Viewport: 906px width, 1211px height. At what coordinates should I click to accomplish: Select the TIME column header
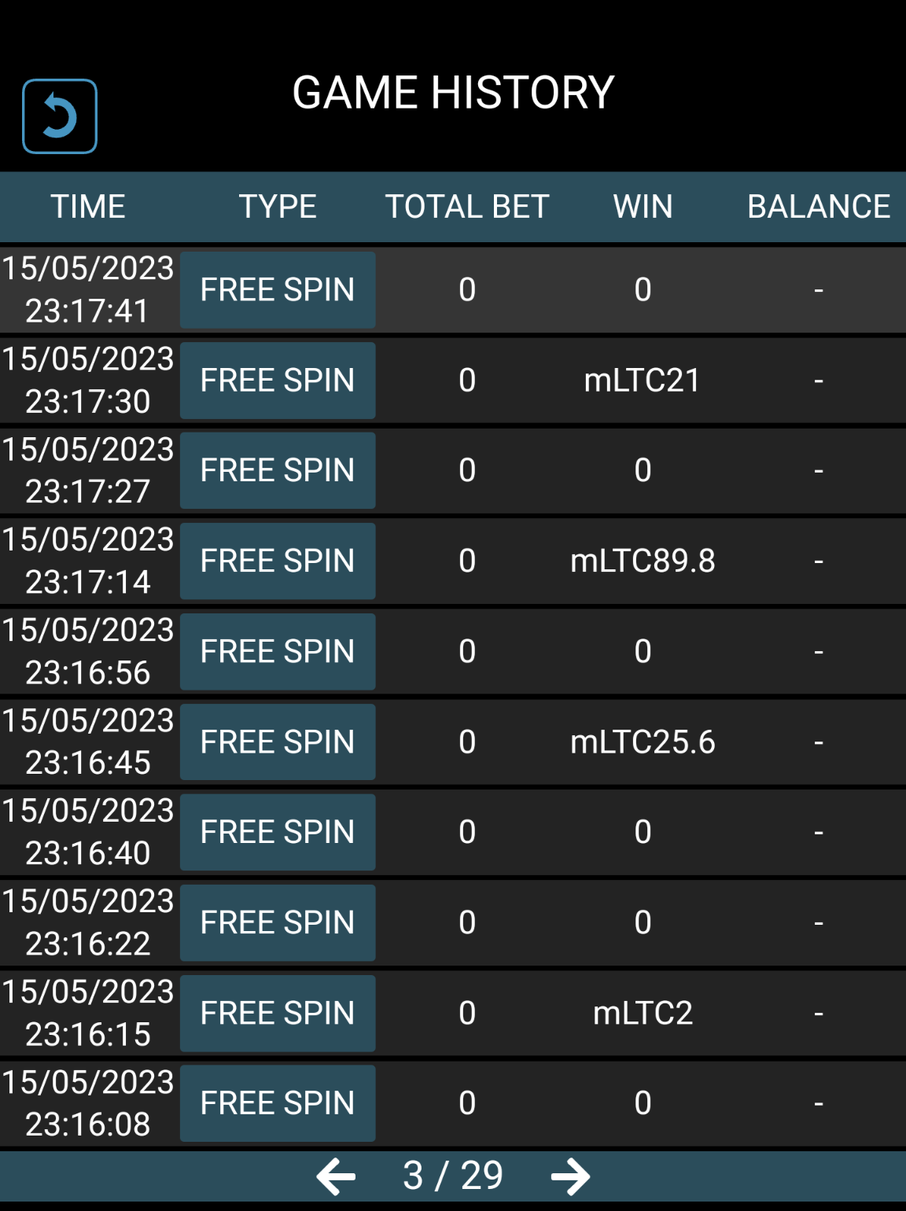click(x=88, y=207)
